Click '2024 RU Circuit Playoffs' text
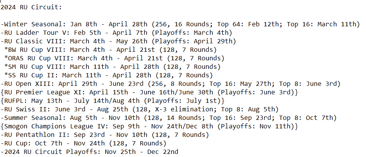 (x=50, y=152)
